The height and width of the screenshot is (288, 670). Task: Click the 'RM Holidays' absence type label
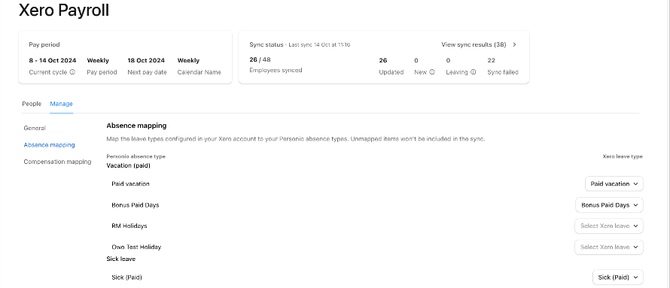(x=129, y=226)
